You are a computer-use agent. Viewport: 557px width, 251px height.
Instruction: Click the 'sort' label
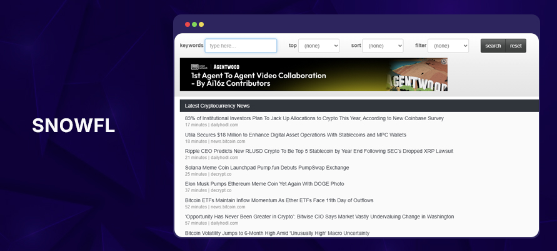pos(356,46)
